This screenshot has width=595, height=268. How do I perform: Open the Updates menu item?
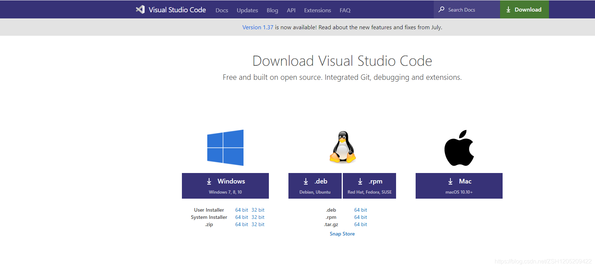tap(247, 10)
